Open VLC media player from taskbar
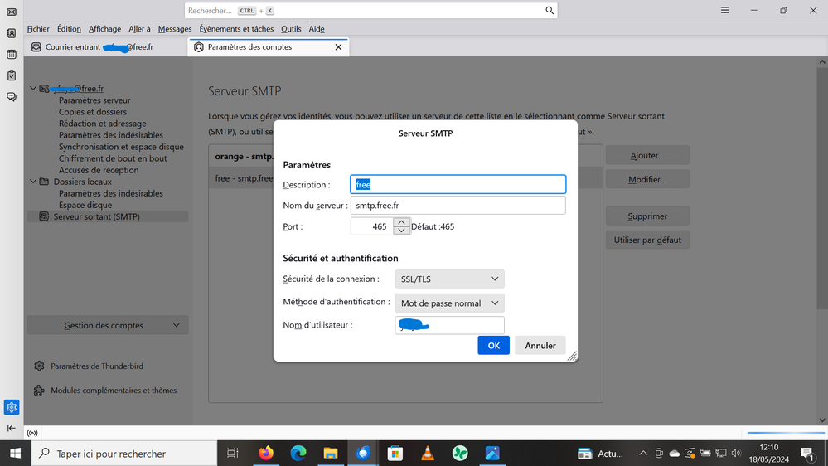Screen dimensions: 828x466 pyautogui.click(x=428, y=454)
